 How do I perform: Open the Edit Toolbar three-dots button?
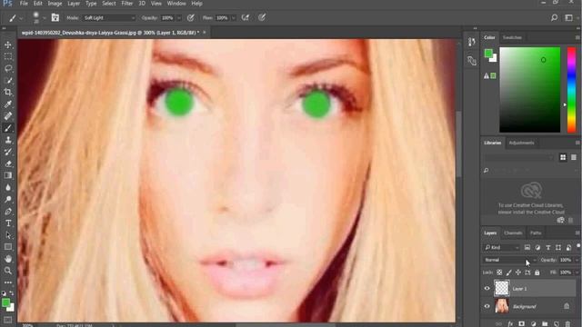[8, 282]
